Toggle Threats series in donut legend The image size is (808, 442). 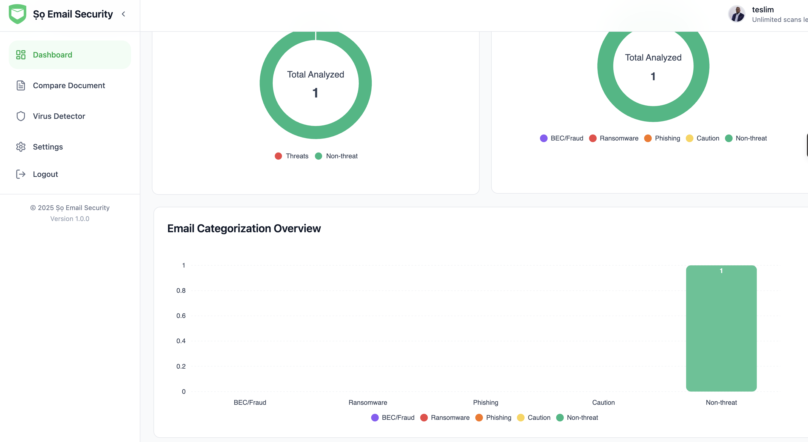(x=297, y=156)
